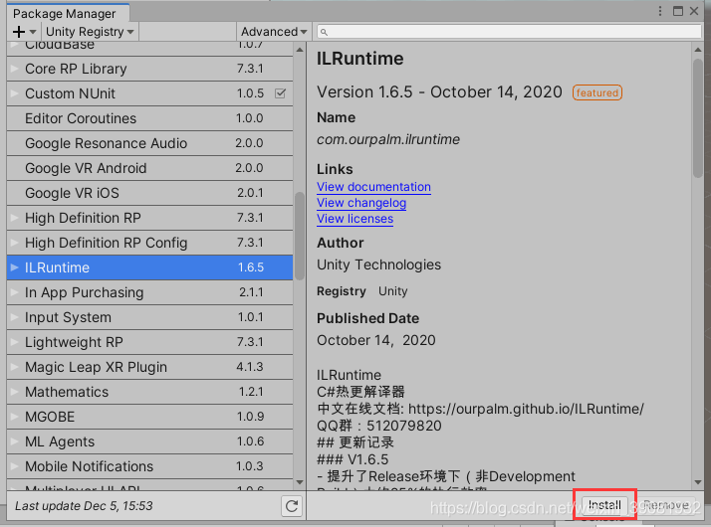Viewport: 711px width, 527px height.
Task: Expand the MGOBE entry
Action: [x=15, y=417]
